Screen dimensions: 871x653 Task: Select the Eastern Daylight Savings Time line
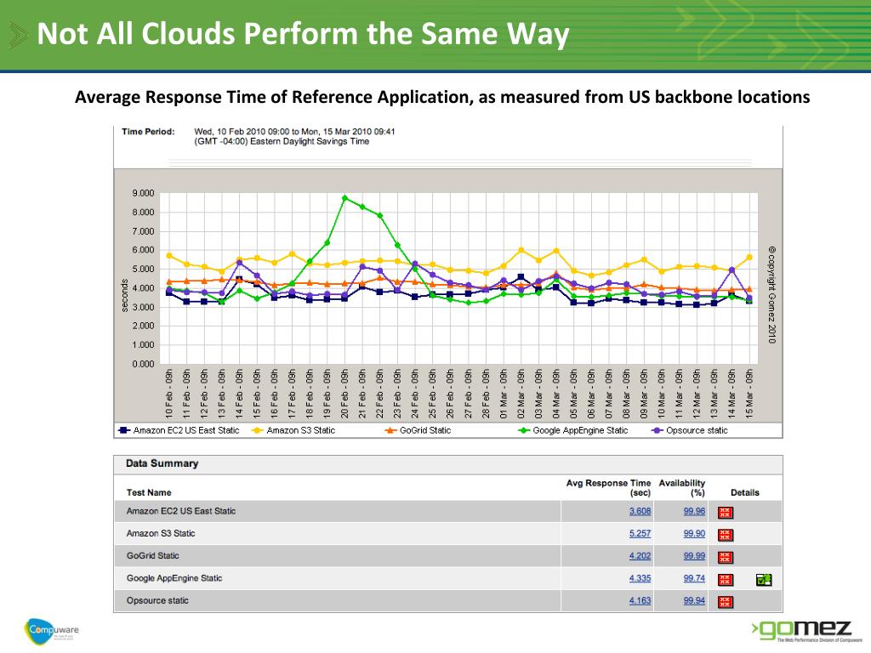pyautogui.click(x=282, y=142)
